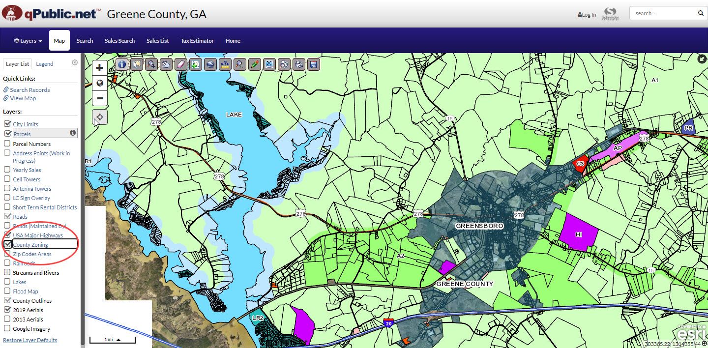Viewport: 708px width, 348px height.
Task: Disable the County Zoning layer
Action: tap(7, 244)
